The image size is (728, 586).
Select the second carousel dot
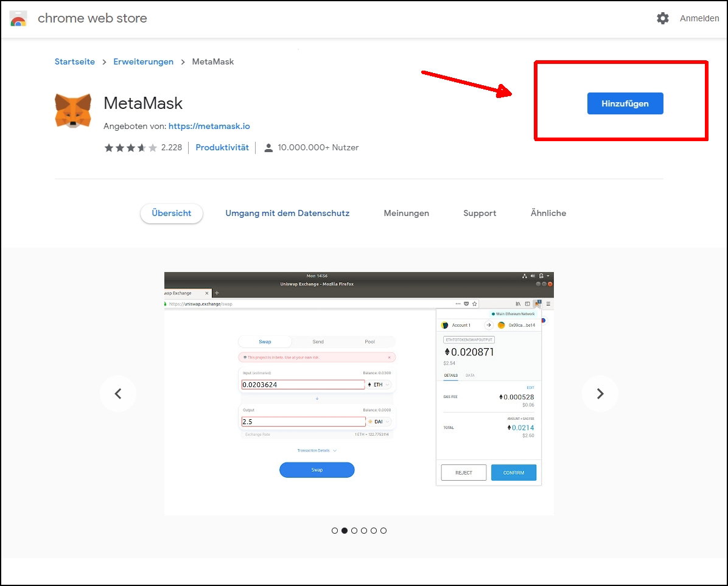(345, 531)
